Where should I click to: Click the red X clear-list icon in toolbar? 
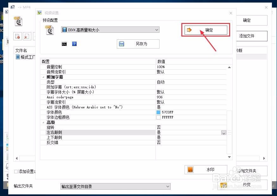(x=27, y=36)
